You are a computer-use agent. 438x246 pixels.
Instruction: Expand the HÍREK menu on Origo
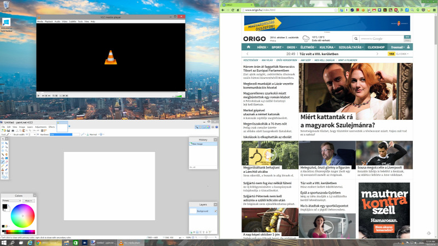(x=262, y=47)
